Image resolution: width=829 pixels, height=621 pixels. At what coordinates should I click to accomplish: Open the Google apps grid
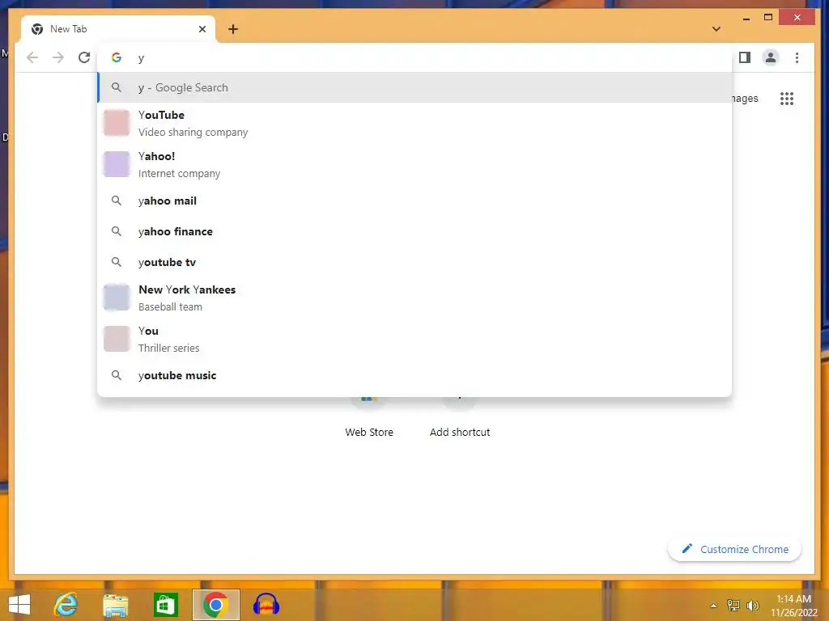pos(787,98)
